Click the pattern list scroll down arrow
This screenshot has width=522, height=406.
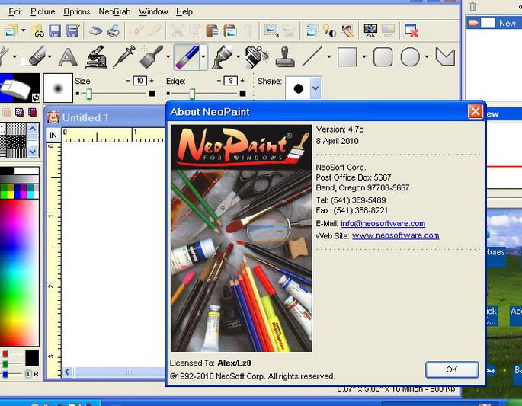click(33, 152)
